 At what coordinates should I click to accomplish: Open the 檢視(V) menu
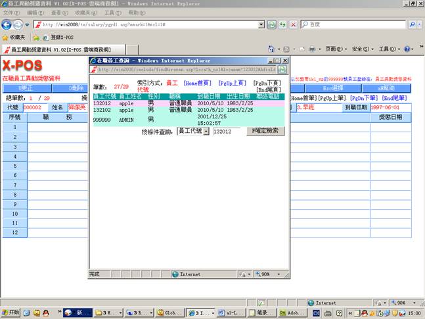(59, 12)
